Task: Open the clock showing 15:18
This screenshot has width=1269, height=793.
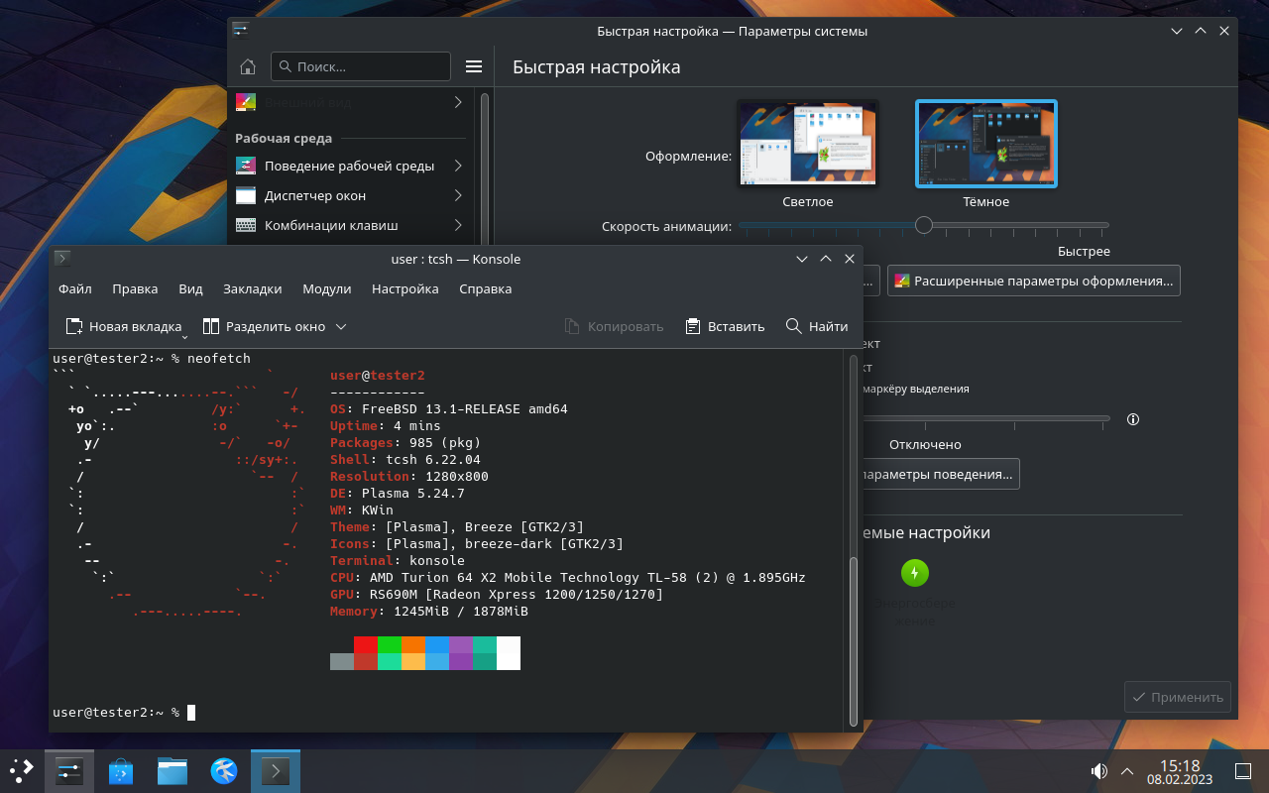Action: [x=1180, y=771]
